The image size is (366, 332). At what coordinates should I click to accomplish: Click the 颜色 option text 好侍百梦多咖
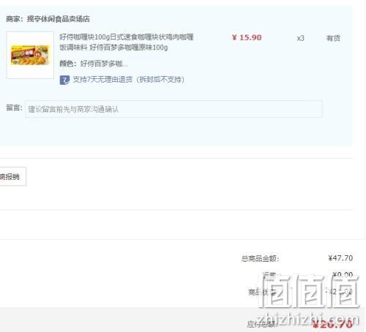tap(104, 64)
